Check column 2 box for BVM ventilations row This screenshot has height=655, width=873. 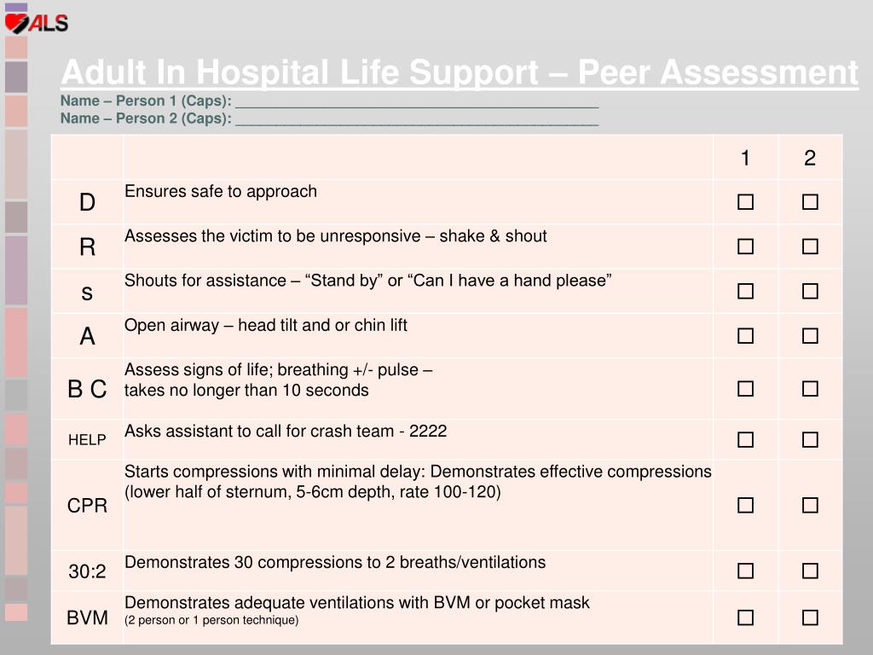[810, 617]
